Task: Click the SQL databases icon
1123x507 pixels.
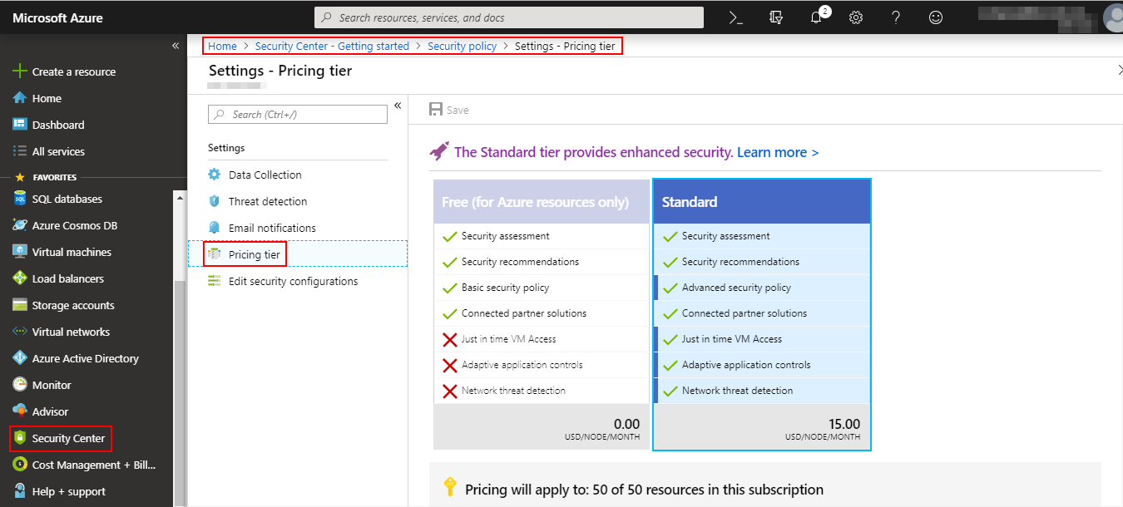Action: coord(20,199)
